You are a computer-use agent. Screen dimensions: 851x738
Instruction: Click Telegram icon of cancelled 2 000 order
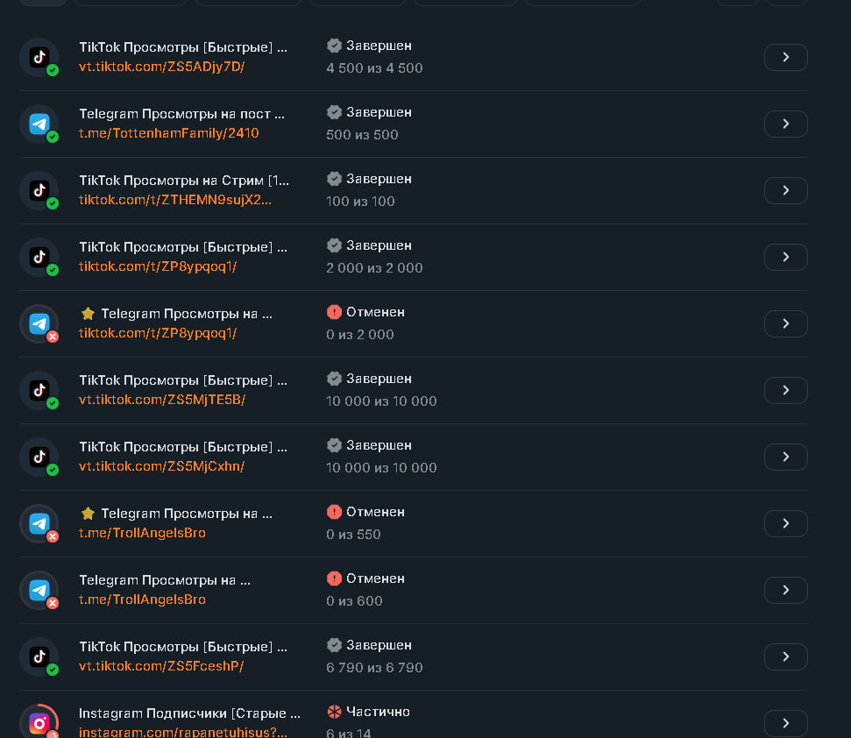coord(39,324)
